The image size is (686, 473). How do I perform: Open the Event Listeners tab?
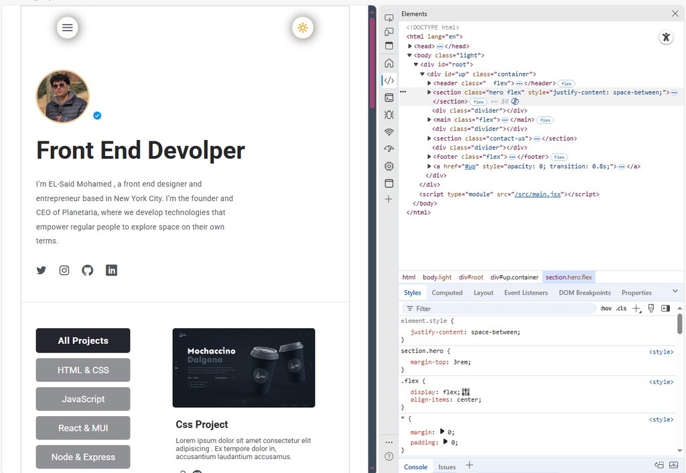coord(526,293)
